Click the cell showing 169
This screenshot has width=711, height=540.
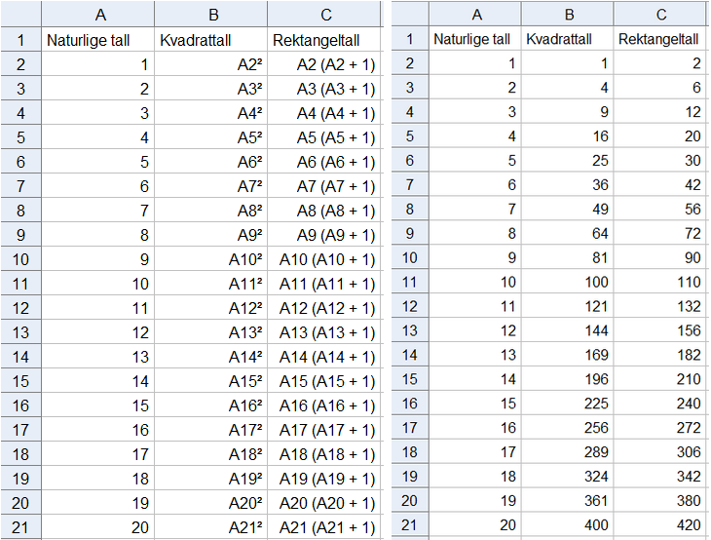coord(568,356)
